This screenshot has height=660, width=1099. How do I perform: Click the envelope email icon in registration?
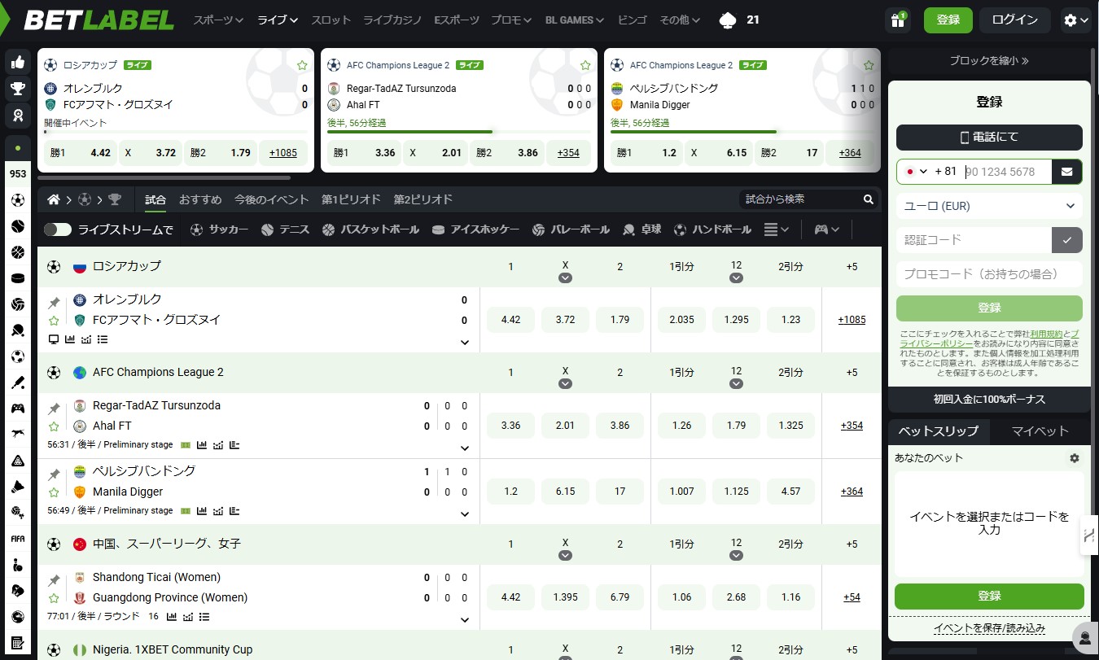[1066, 172]
